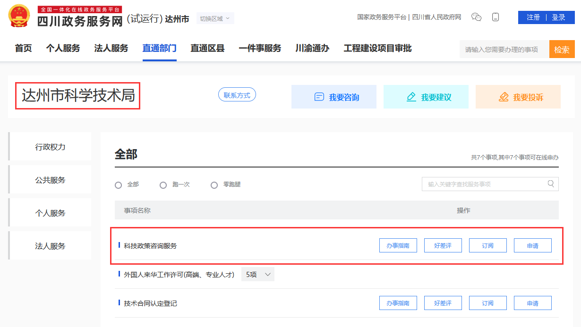Screen dimensions: 581x327
Task: Click the 登录 login link
Action: [x=559, y=17]
